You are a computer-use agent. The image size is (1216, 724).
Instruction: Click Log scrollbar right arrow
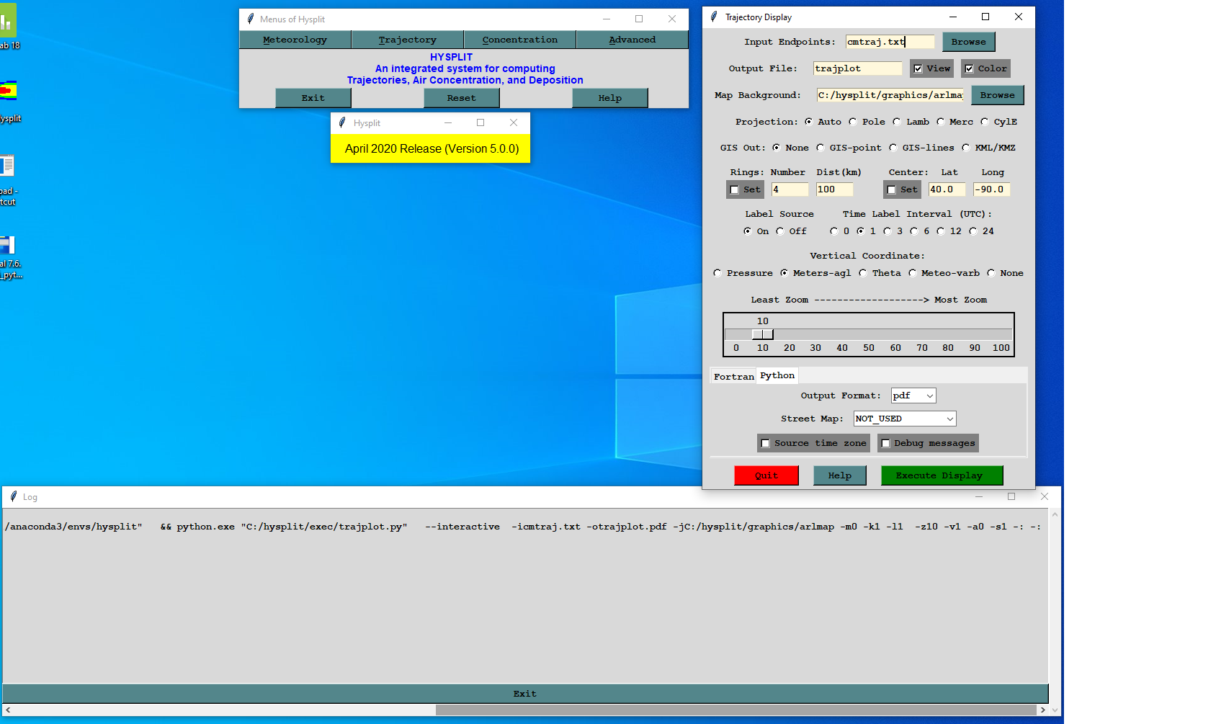(1042, 710)
